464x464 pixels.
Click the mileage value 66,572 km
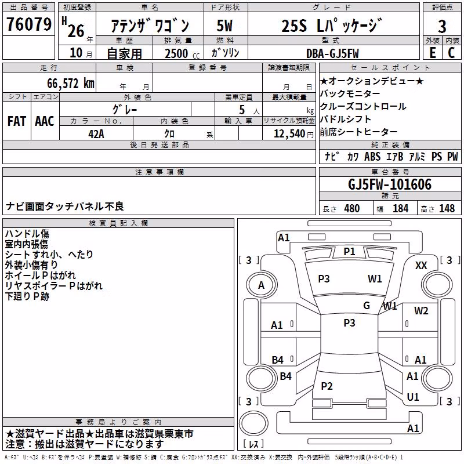[x=71, y=84]
